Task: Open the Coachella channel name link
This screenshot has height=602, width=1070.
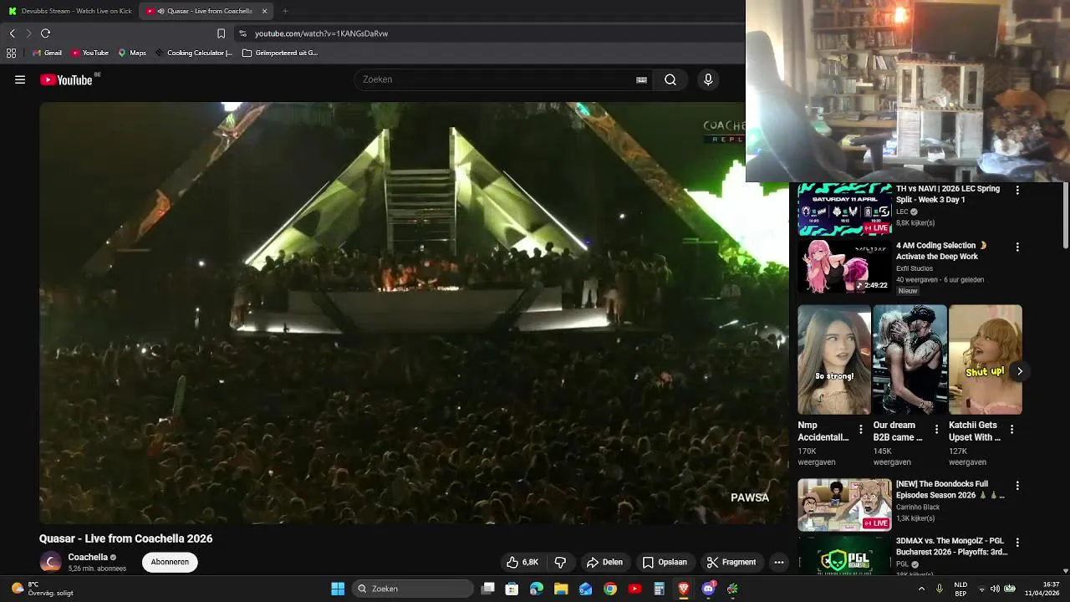Action: click(88, 557)
